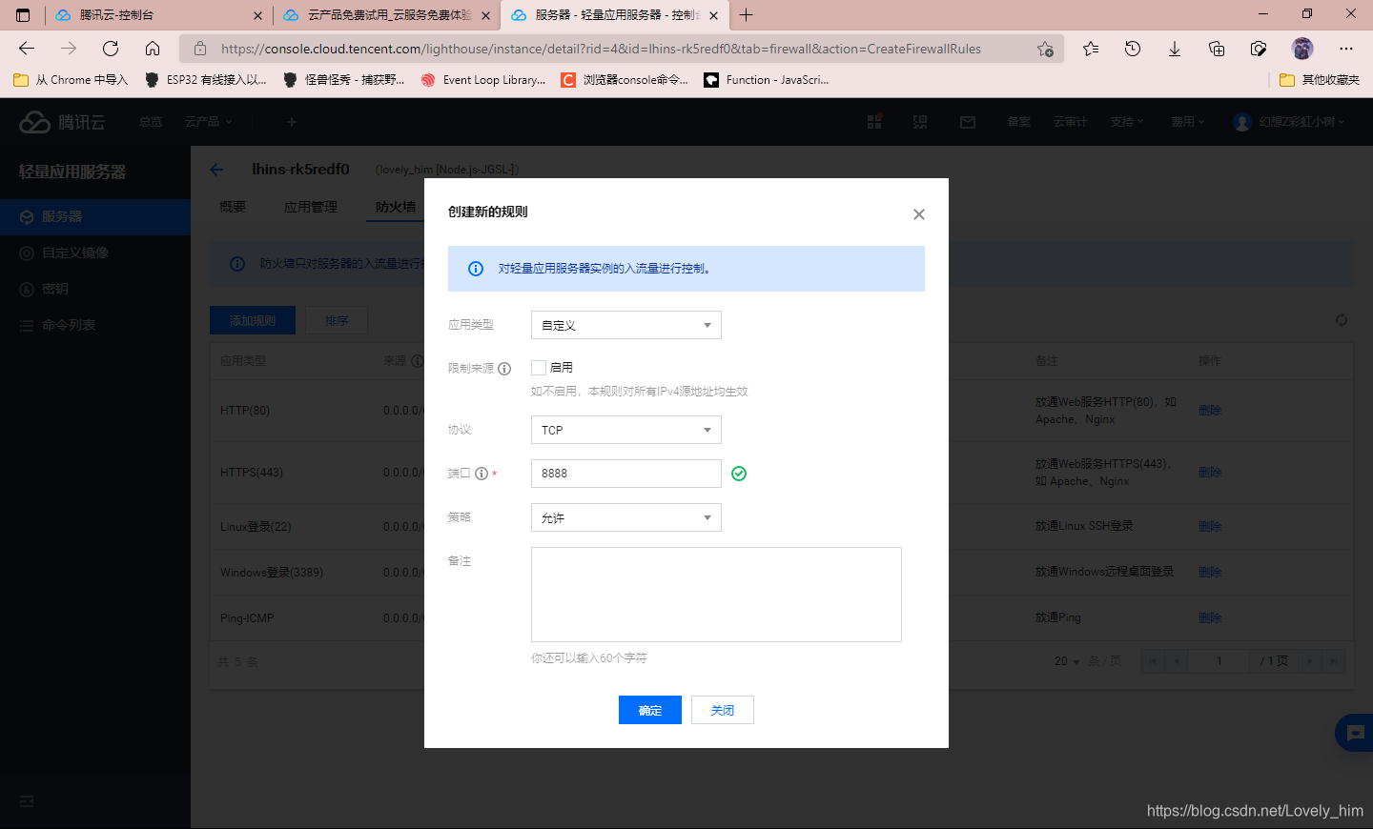Open 云审计 in the top navigation
Screen dimensions: 1373x829
click(x=1071, y=122)
